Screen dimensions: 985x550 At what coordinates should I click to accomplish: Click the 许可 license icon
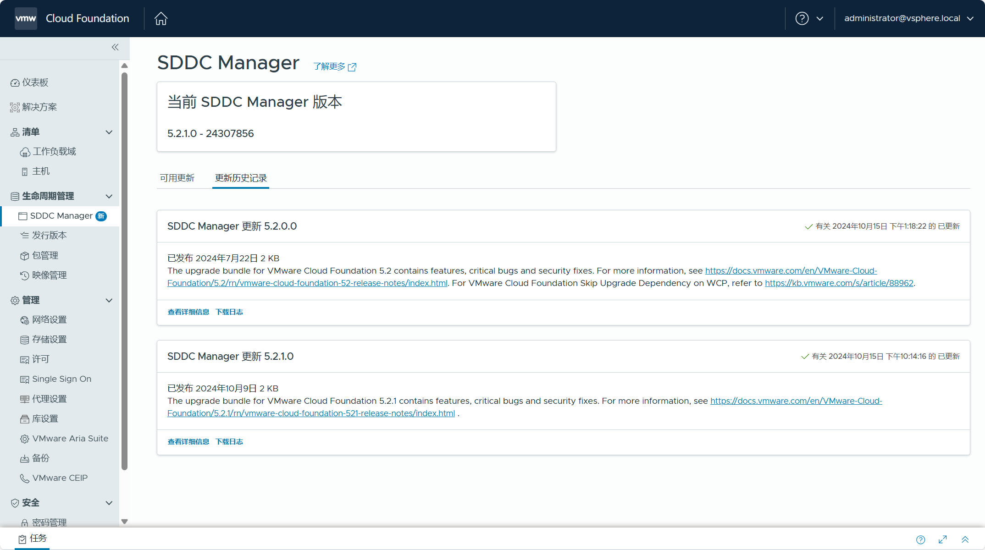tap(25, 360)
